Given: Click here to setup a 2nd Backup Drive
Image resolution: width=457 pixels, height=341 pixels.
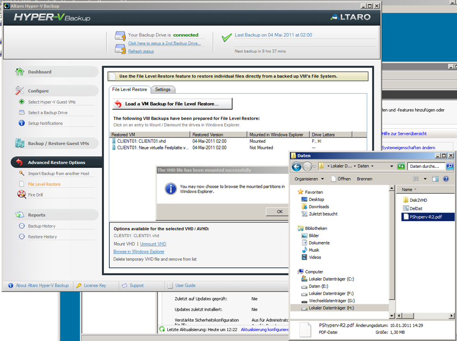Looking at the screenshot, I should coord(164,43).
